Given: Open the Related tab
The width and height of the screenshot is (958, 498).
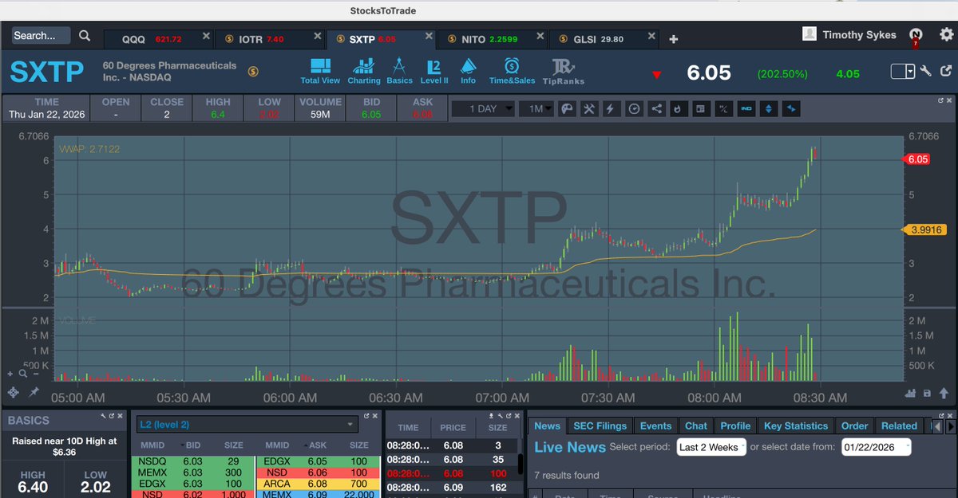Looking at the screenshot, I should (899, 426).
